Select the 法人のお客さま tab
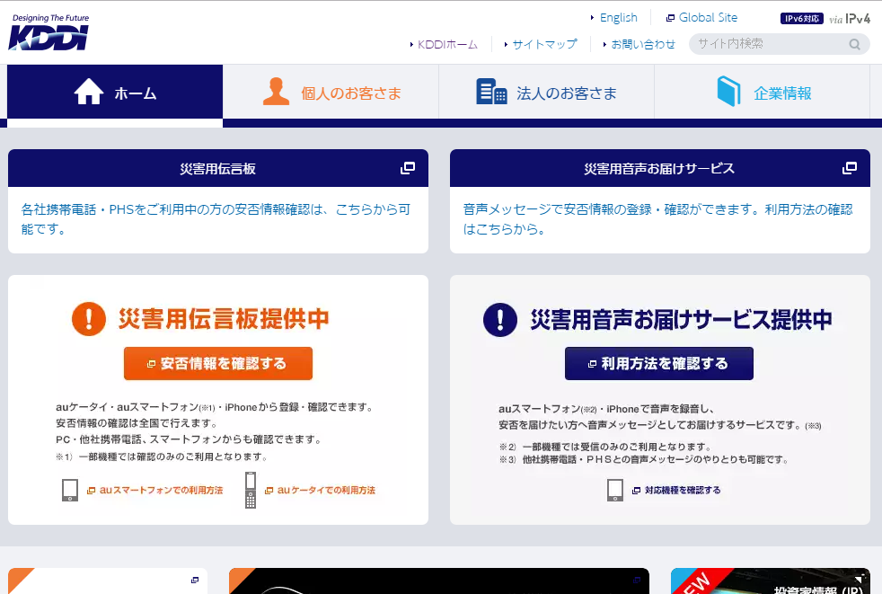Screen dimensions: 882x594 coord(546,93)
